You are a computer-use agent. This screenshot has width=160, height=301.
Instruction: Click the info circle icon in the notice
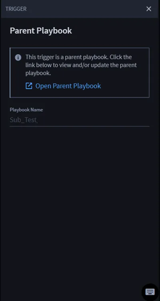click(18, 57)
